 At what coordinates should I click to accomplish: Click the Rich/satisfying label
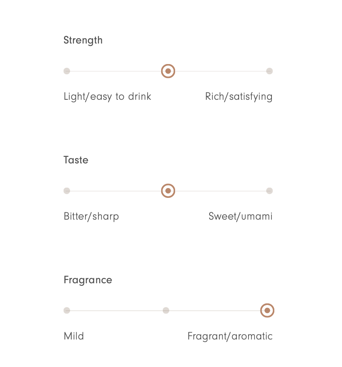(x=239, y=96)
